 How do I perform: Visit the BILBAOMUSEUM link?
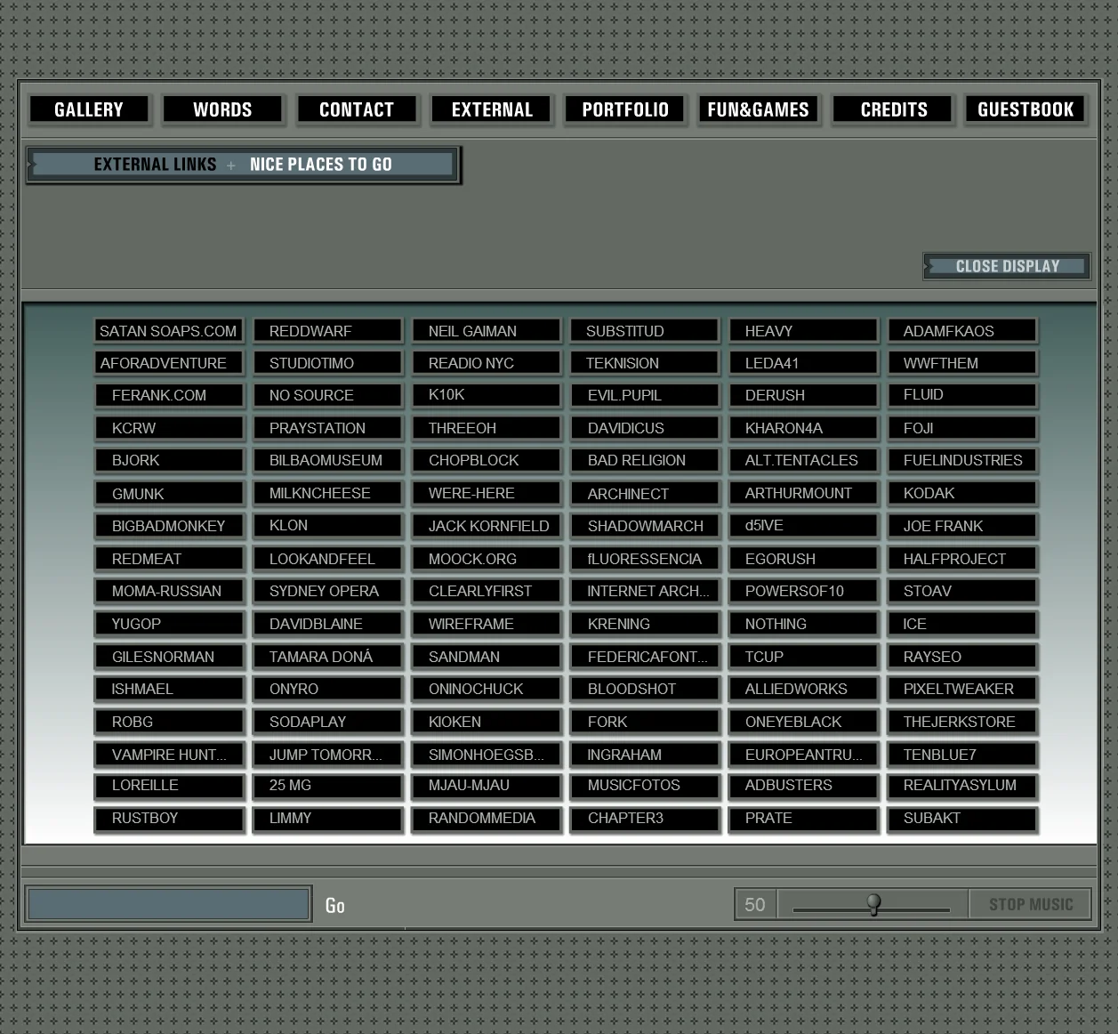click(327, 460)
